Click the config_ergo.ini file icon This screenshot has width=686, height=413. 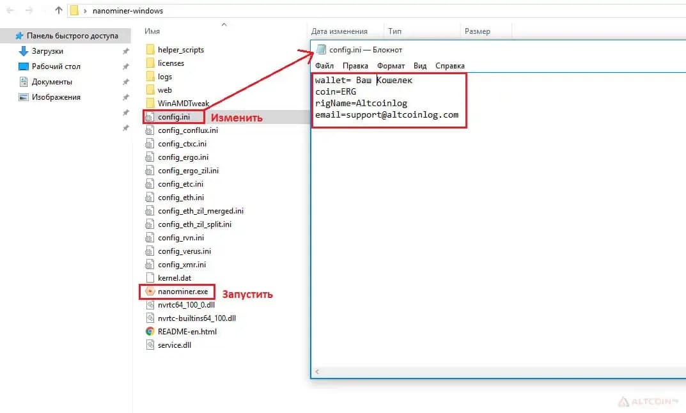pyautogui.click(x=150, y=157)
